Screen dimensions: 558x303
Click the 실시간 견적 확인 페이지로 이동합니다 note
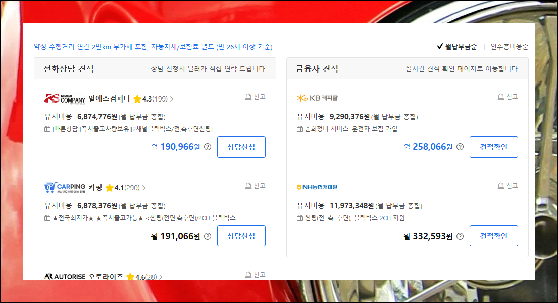[x=462, y=69]
